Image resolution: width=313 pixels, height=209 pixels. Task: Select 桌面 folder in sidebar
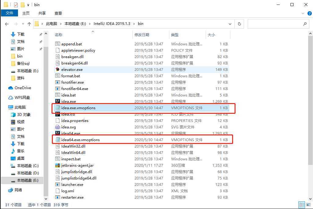pyautogui.click(x=18, y=158)
